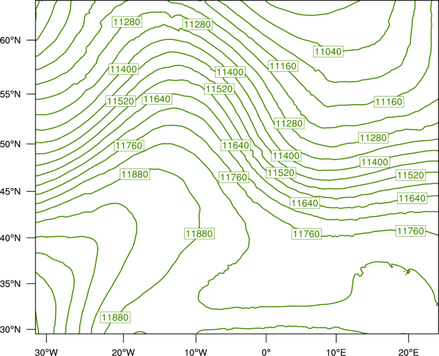Click the 0° longitude axis label
The width and height of the screenshot is (439, 356).
pyautogui.click(x=266, y=352)
